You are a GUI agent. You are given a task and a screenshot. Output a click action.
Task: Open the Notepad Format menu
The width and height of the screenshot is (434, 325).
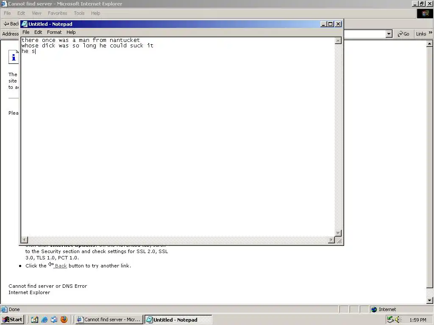tap(54, 32)
